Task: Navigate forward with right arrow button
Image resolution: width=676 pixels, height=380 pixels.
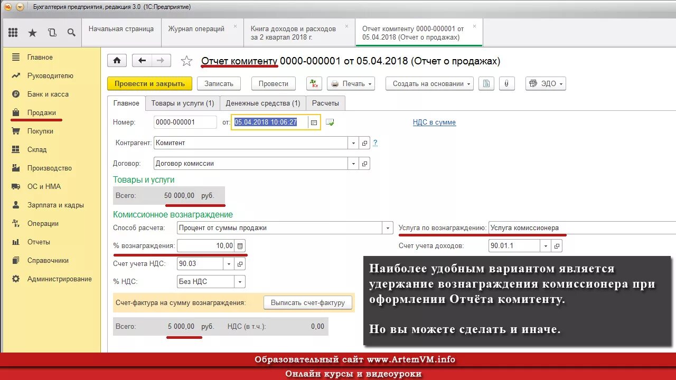Action: (x=161, y=61)
